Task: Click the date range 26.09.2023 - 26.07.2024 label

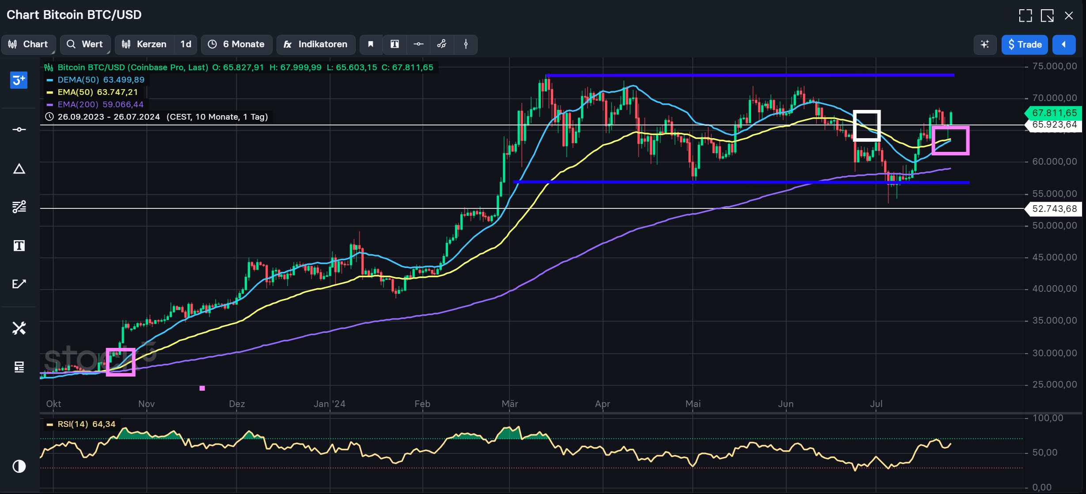Action: [x=109, y=117]
